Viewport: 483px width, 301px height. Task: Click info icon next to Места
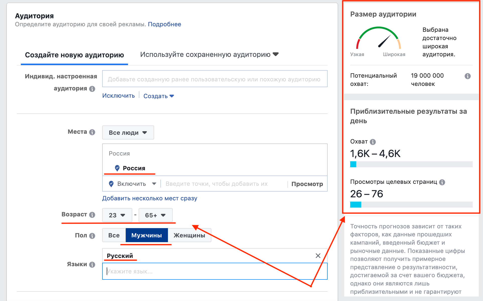coord(92,132)
